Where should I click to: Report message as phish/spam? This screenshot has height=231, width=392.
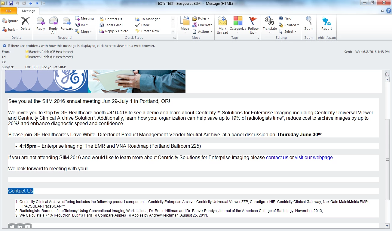(326, 24)
